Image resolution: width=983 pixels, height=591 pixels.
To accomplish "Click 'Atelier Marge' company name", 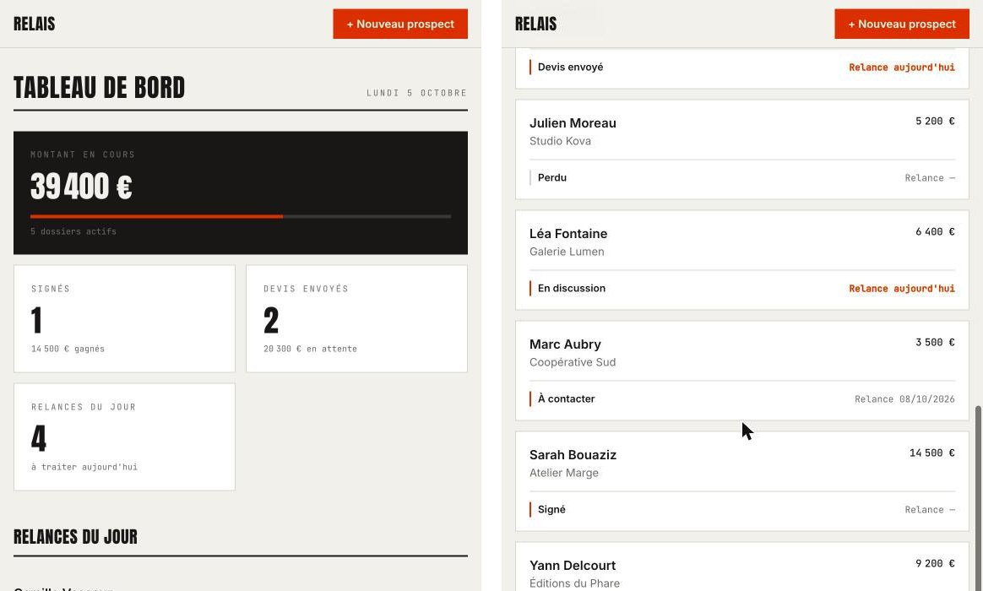I will (x=563, y=473).
